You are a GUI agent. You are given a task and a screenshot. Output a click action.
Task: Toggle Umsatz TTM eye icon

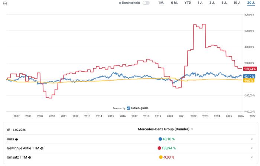pyautogui.click(x=30, y=157)
